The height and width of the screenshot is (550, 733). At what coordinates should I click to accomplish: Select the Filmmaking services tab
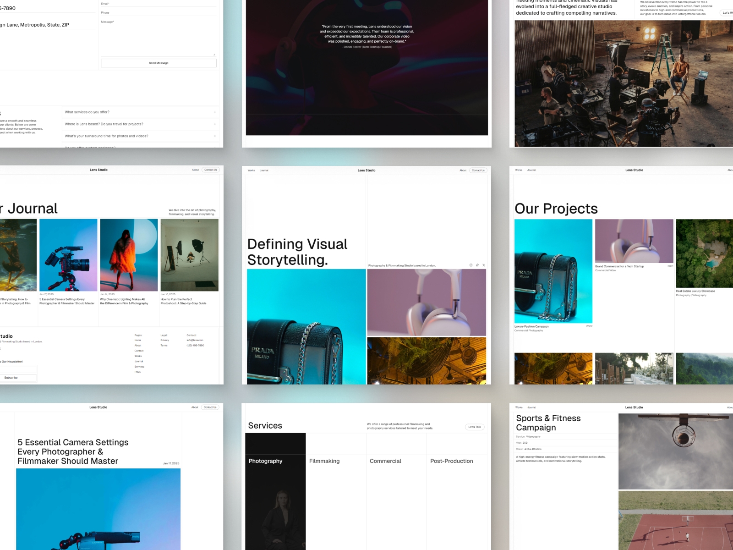[x=324, y=461]
